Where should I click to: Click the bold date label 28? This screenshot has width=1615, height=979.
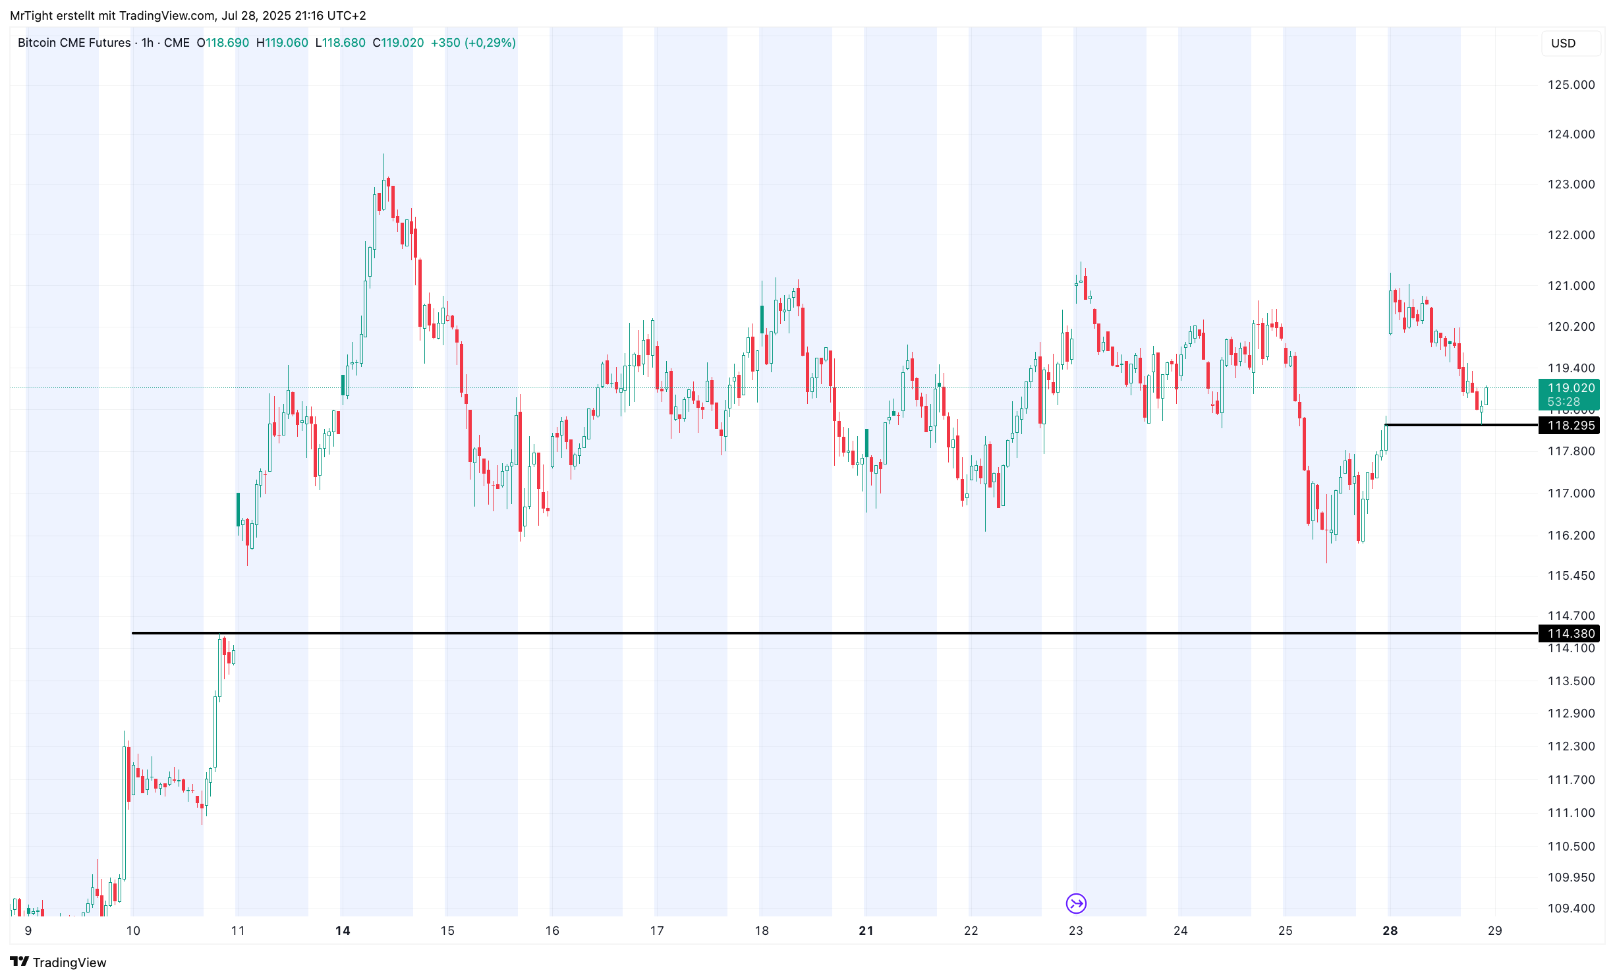(x=1390, y=931)
